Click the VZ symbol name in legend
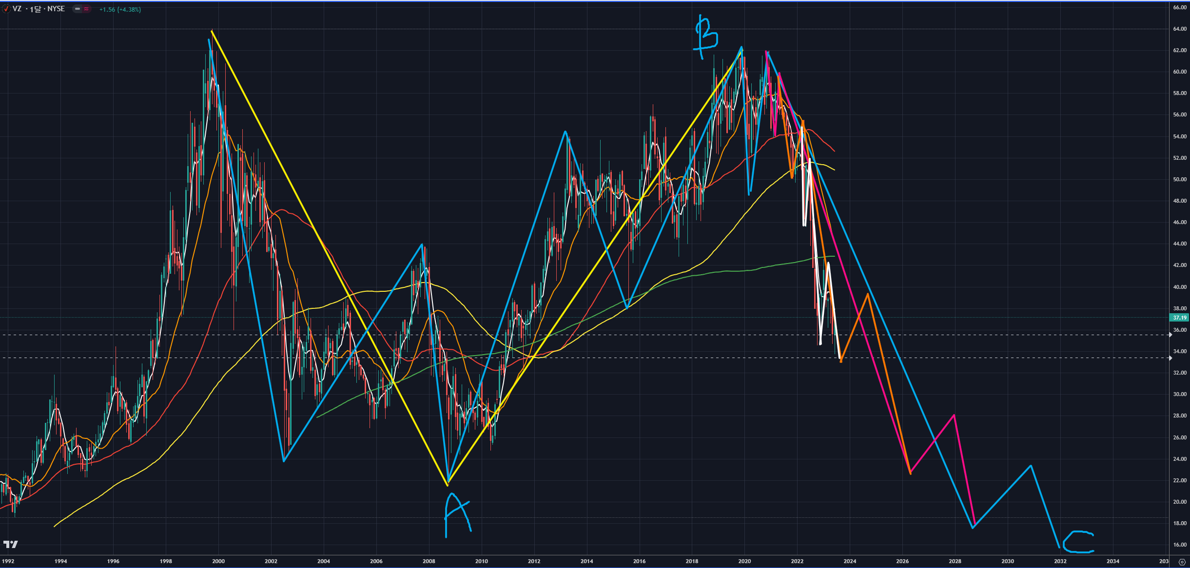The height and width of the screenshot is (568, 1190). click(17, 9)
